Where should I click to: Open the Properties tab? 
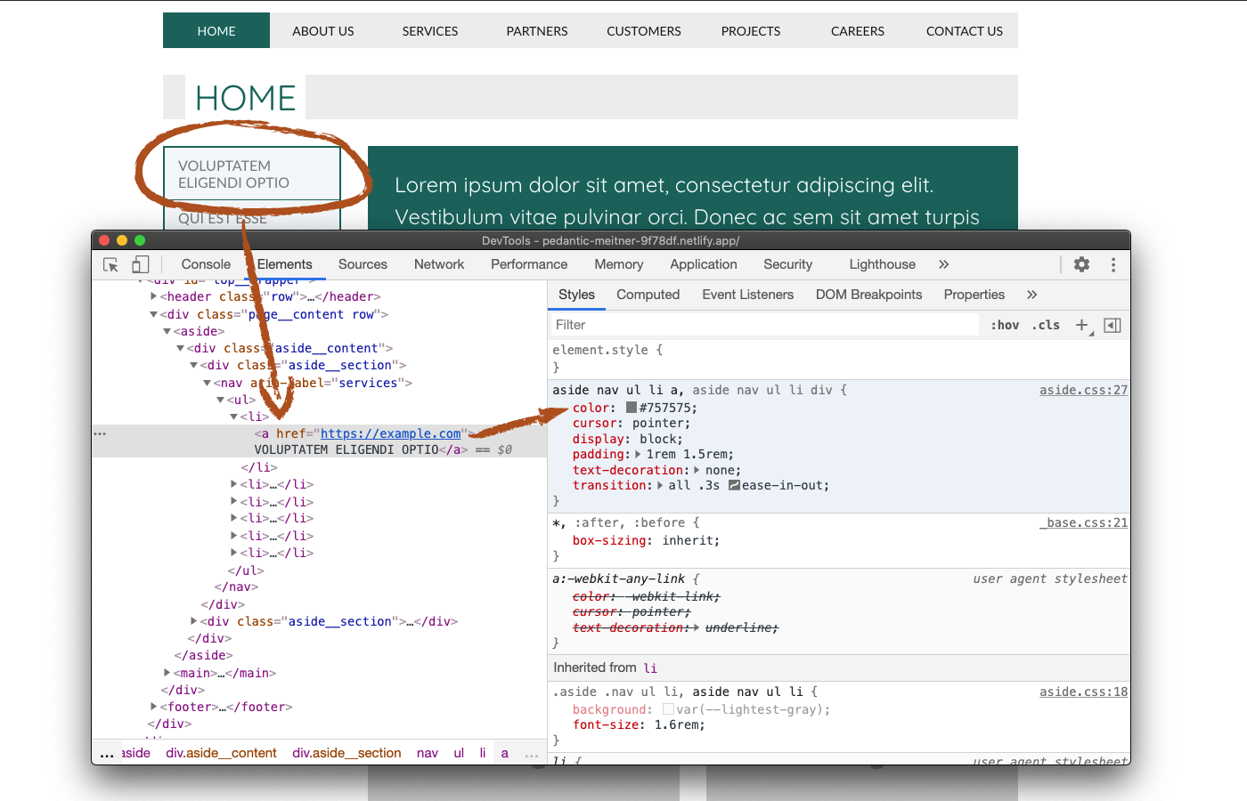(x=974, y=295)
